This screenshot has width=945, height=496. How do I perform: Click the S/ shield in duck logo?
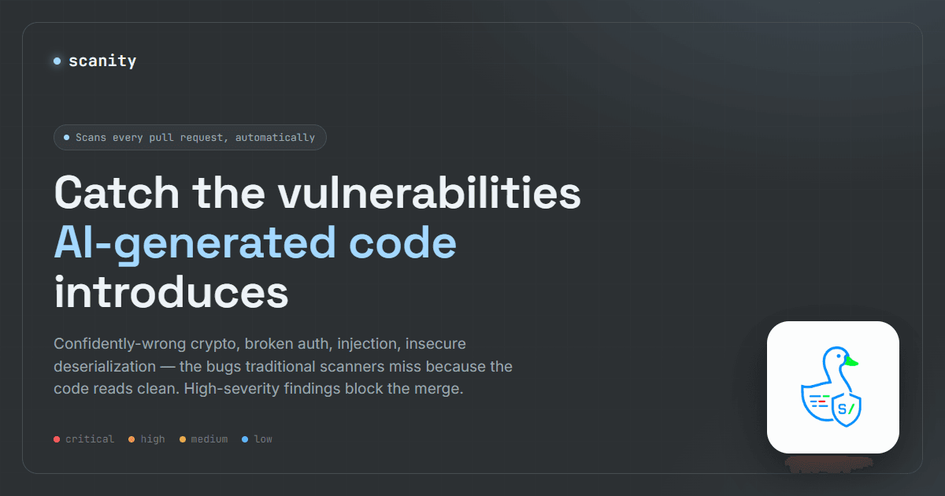coord(847,409)
